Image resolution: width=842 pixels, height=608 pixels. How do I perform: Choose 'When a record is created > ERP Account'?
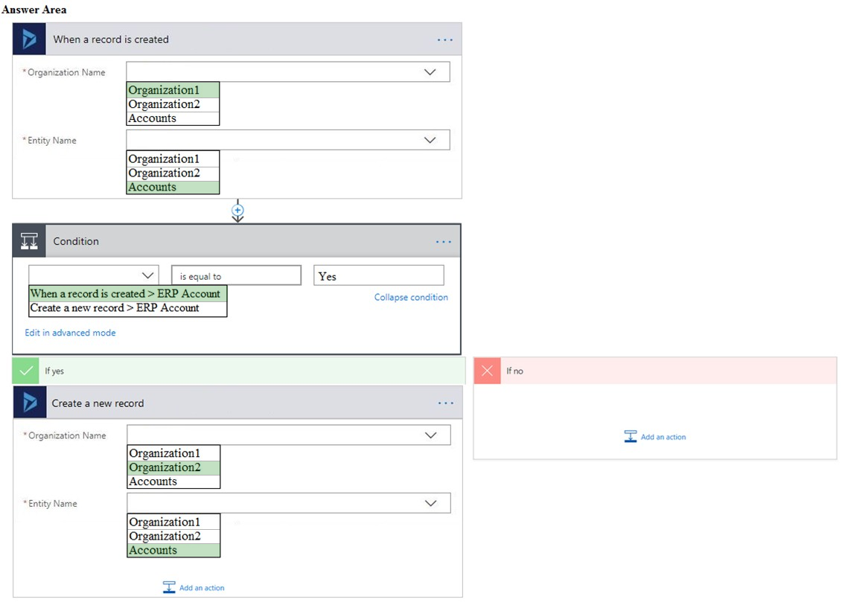point(128,293)
